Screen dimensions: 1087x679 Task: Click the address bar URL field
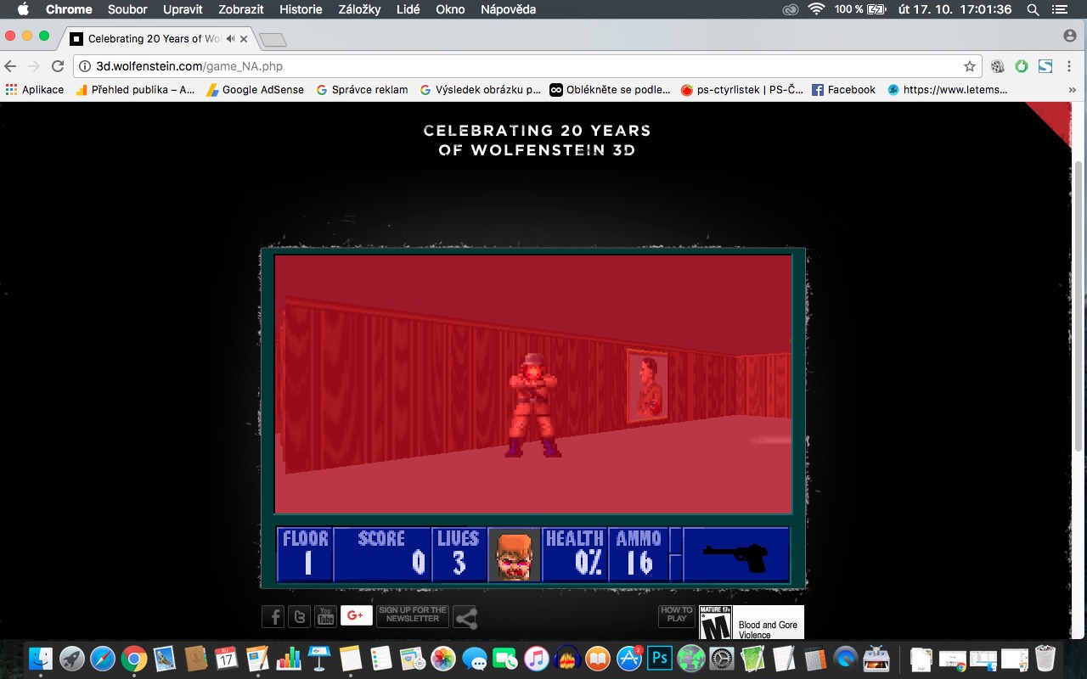coord(527,66)
